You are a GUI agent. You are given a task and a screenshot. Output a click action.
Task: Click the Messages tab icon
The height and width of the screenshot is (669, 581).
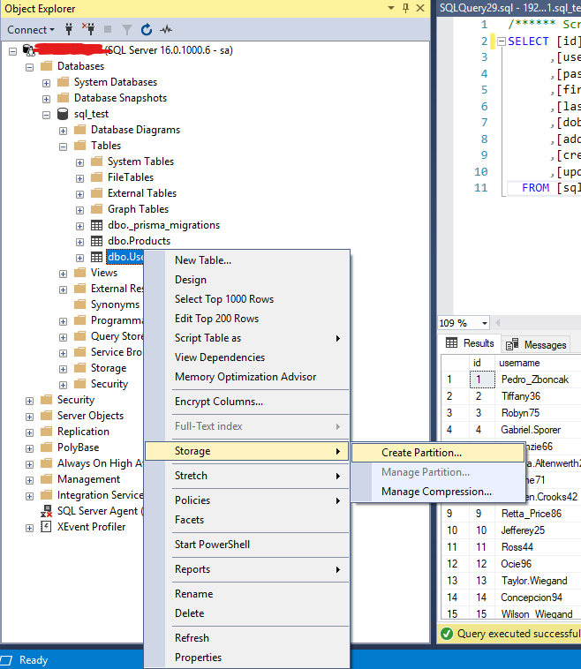coord(512,344)
